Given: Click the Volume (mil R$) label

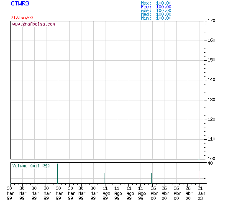Looking at the screenshot, I should click(31, 166).
